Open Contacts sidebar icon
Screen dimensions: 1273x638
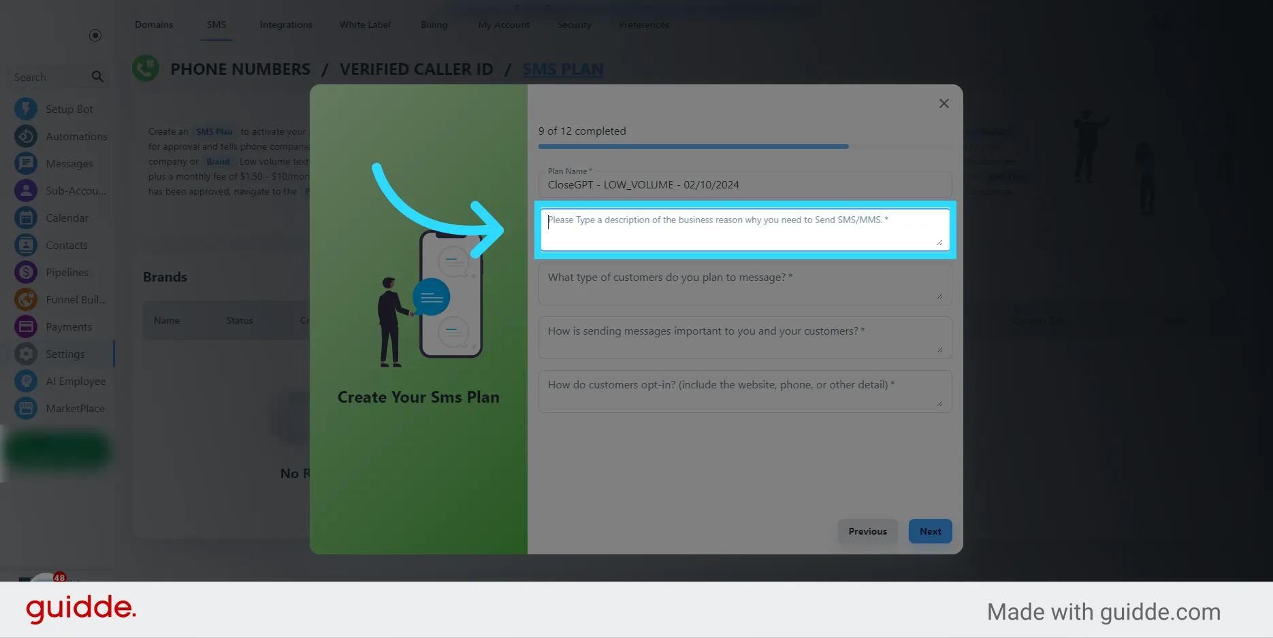(26, 245)
